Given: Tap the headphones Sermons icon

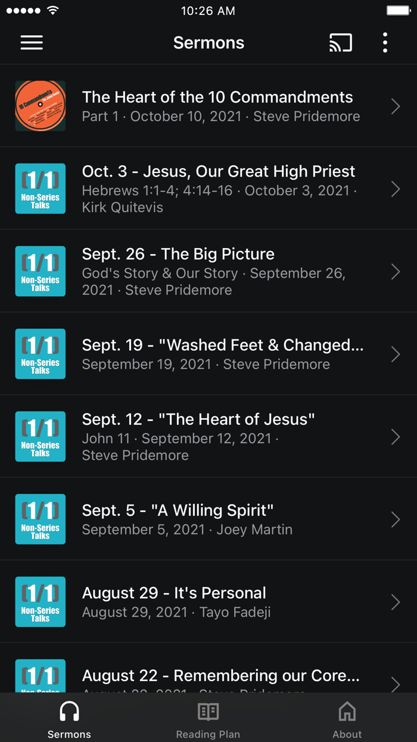Looking at the screenshot, I should (x=69, y=712).
